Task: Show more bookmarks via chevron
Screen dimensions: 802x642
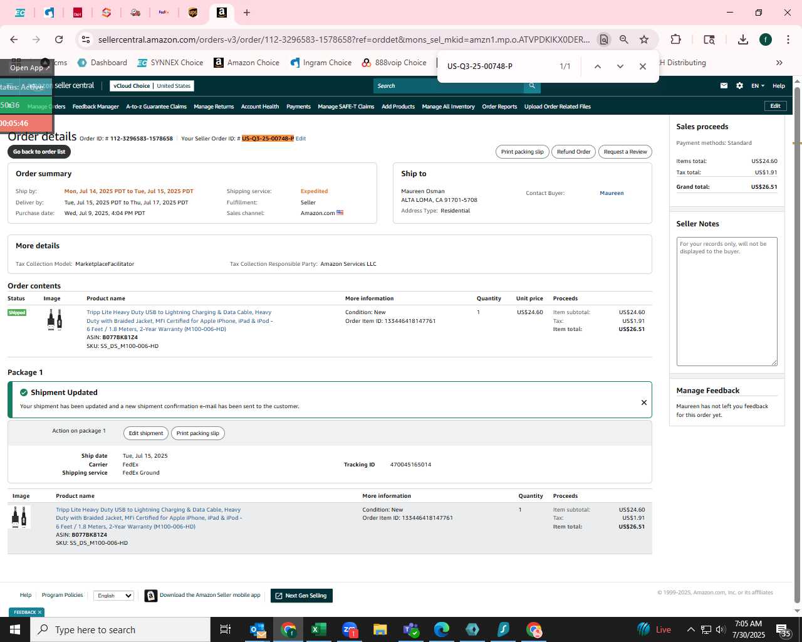Action: [779, 63]
